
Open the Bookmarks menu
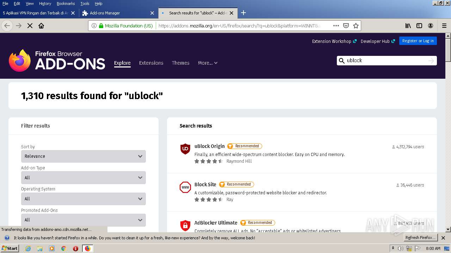[66, 4]
